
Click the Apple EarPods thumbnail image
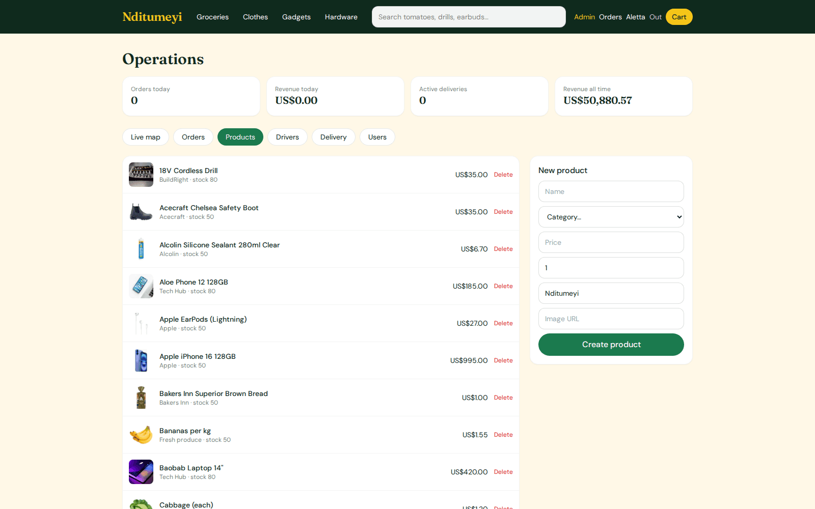coord(141,323)
